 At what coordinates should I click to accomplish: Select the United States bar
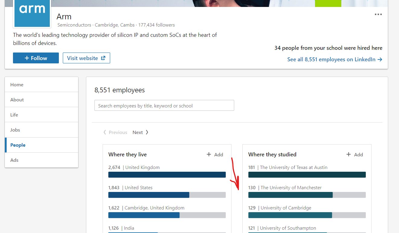pos(167,195)
